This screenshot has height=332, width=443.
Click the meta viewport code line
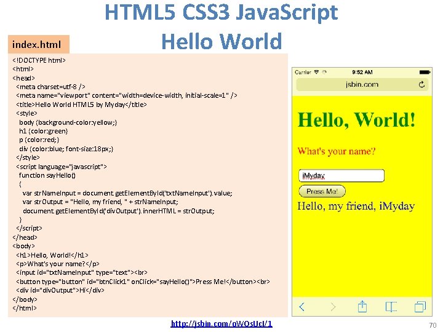coord(127,95)
